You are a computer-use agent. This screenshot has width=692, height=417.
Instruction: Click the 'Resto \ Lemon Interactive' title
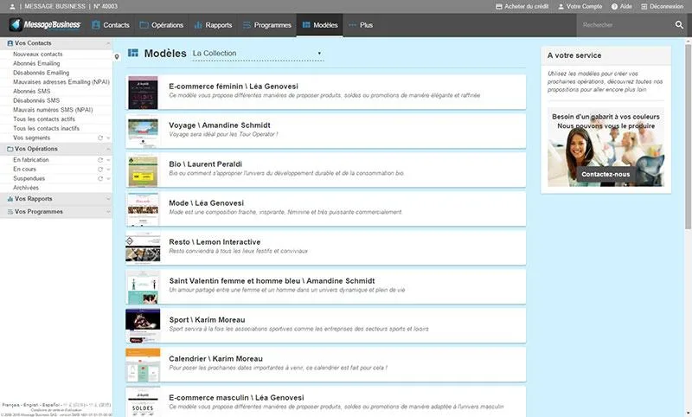tap(215, 242)
